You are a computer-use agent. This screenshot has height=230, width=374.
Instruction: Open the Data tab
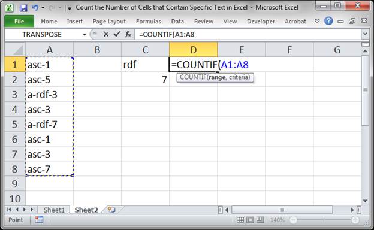(x=177, y=21)
